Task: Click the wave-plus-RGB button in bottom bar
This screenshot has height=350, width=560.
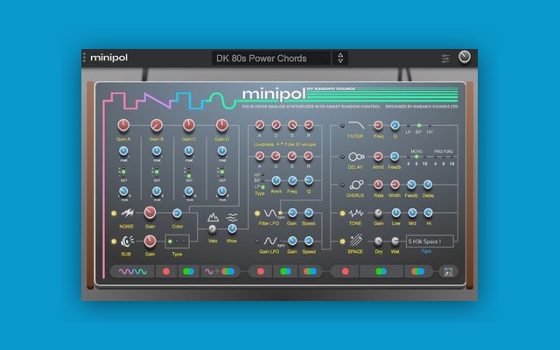Action: pyautogui.click(x=220, y=272)
